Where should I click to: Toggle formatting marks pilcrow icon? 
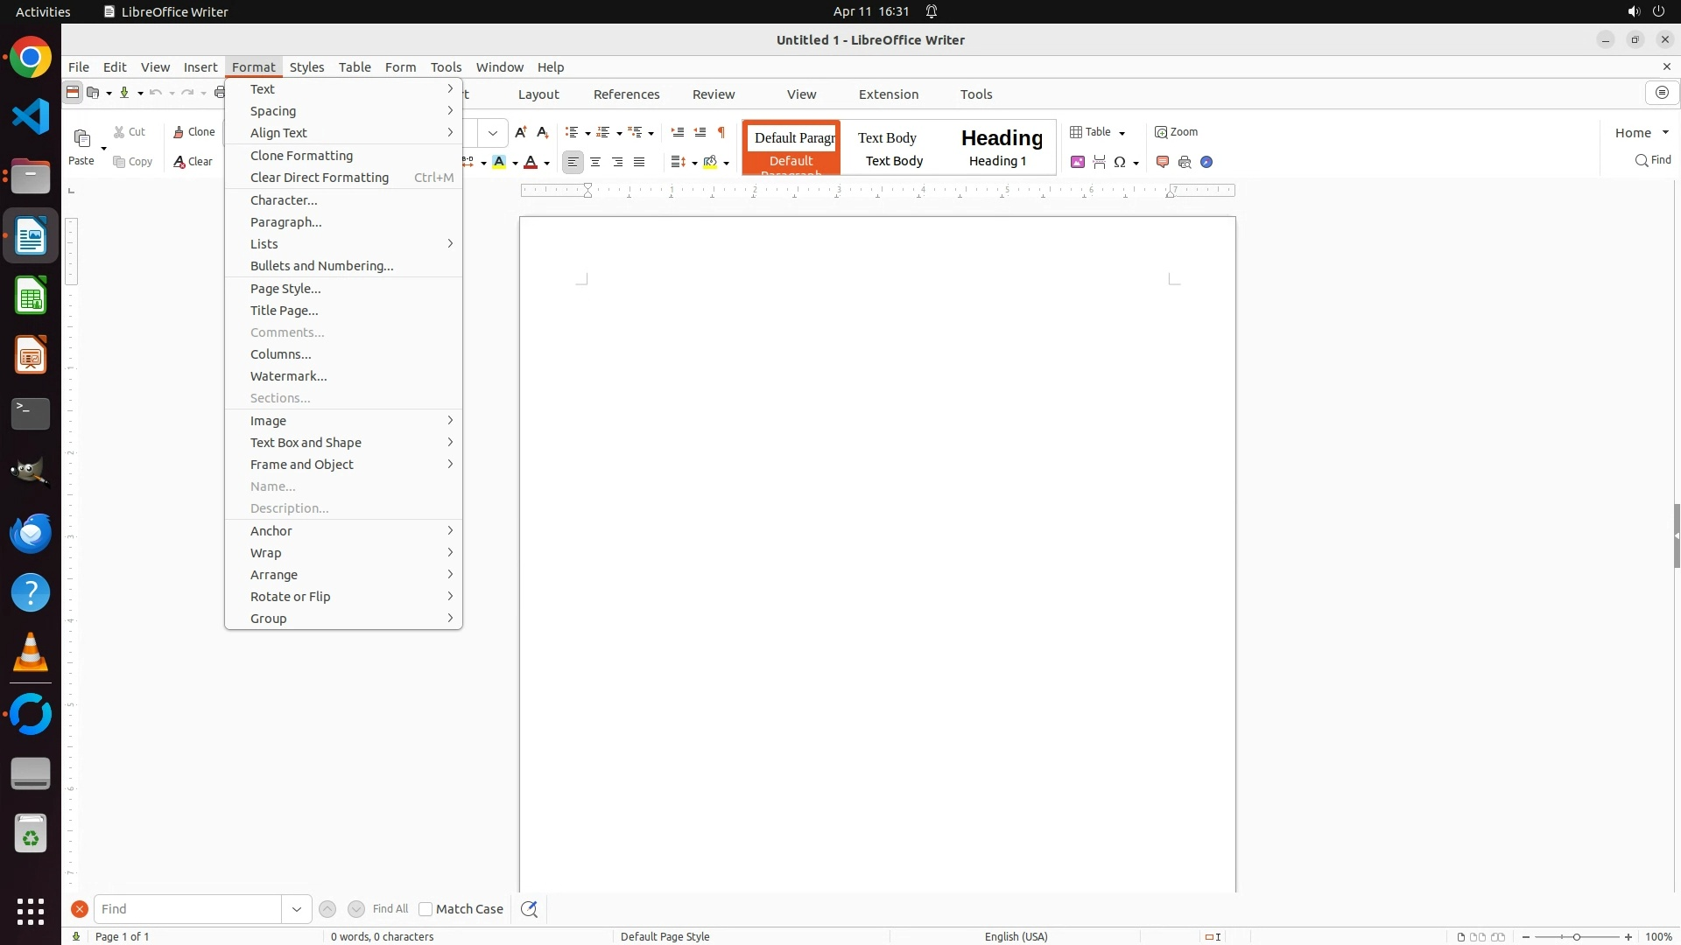pos(721,132)
